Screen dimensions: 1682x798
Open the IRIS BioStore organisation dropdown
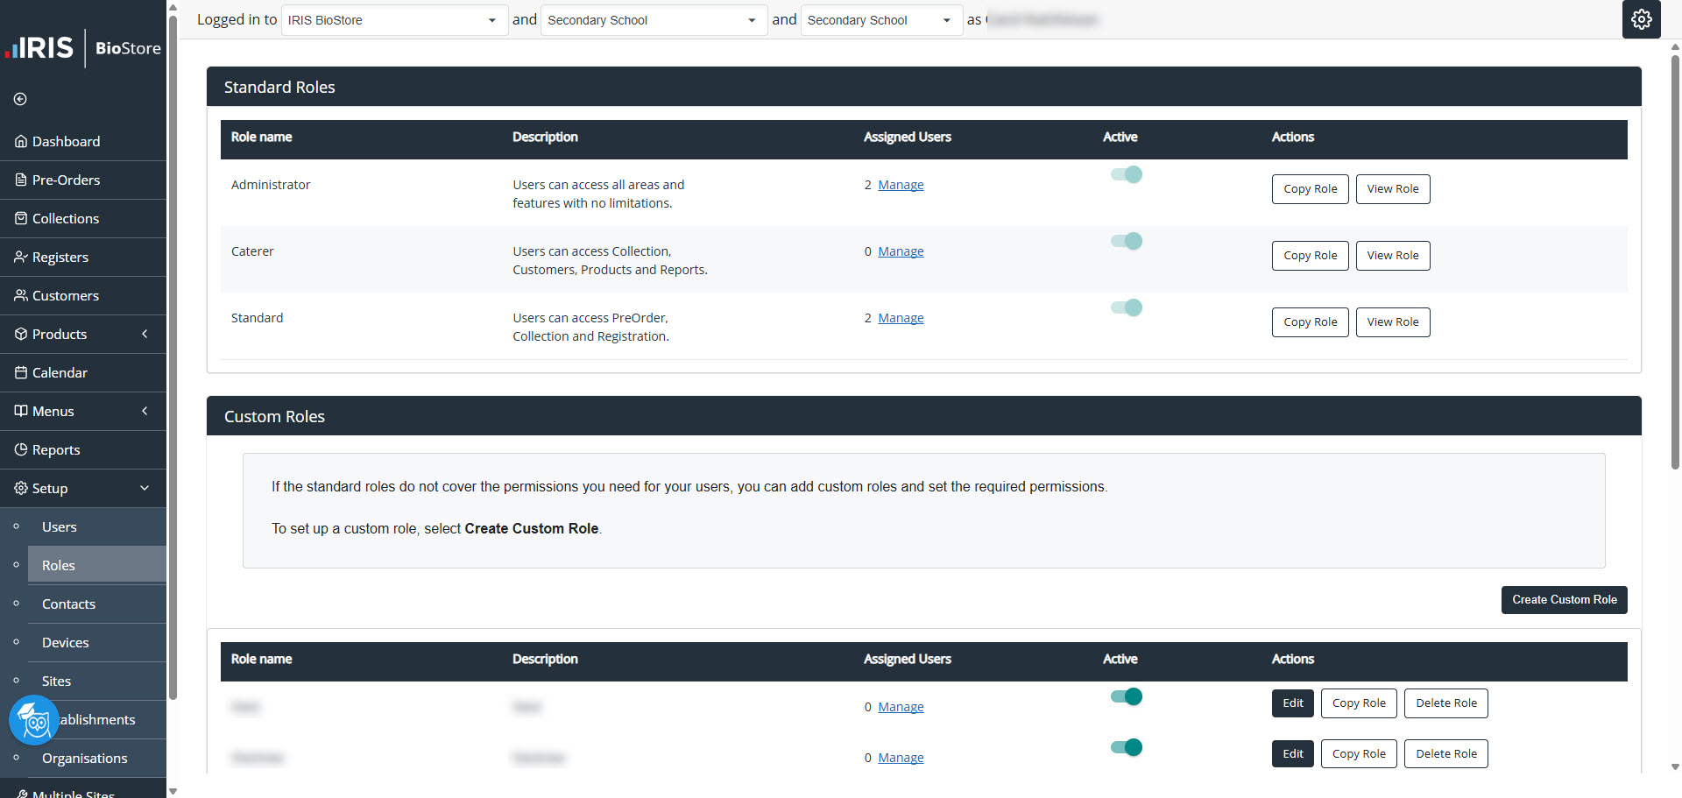(393, 20)
